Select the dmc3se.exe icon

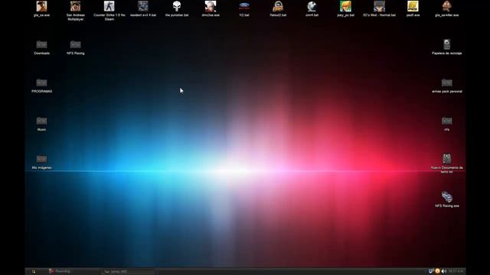pos(211,7)
